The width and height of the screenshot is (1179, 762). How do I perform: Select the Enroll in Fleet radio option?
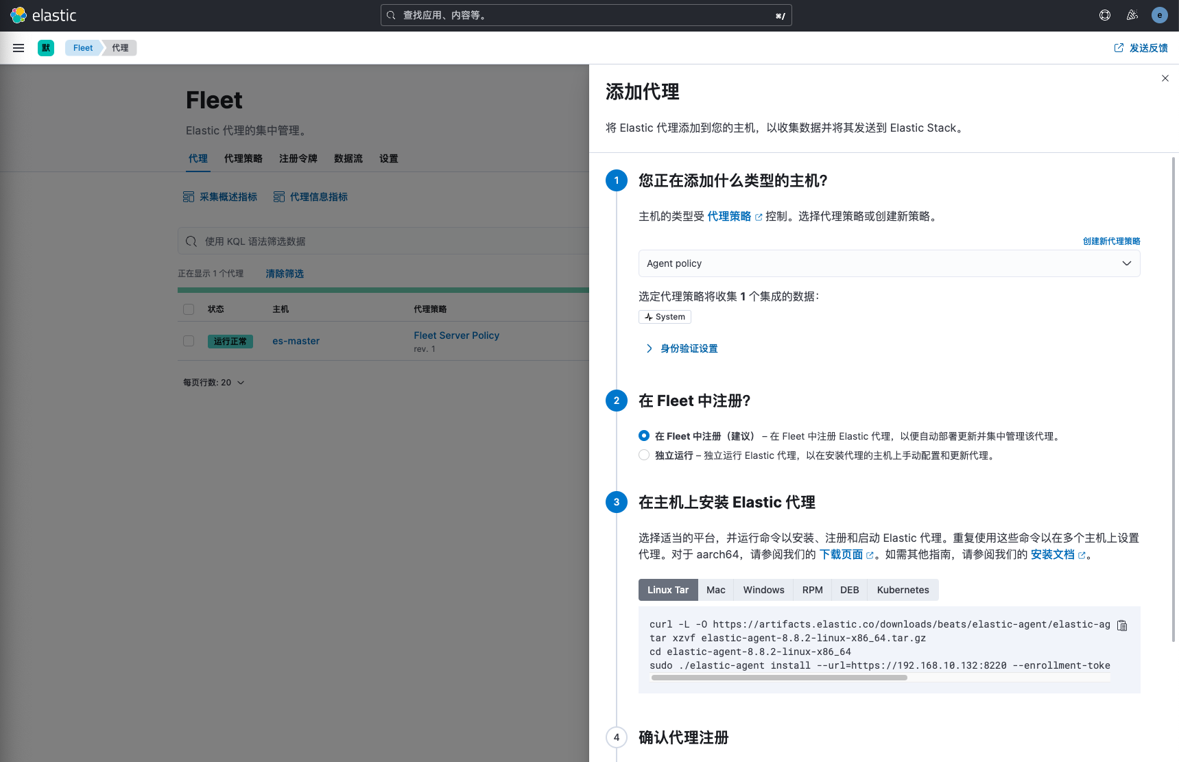pos(644,436)
